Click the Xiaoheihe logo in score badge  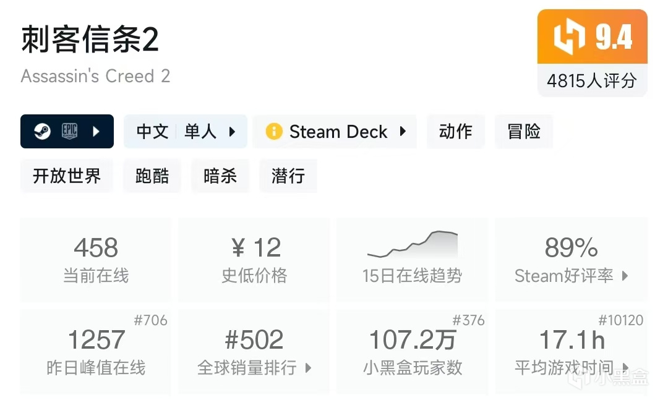coord(568,37)
